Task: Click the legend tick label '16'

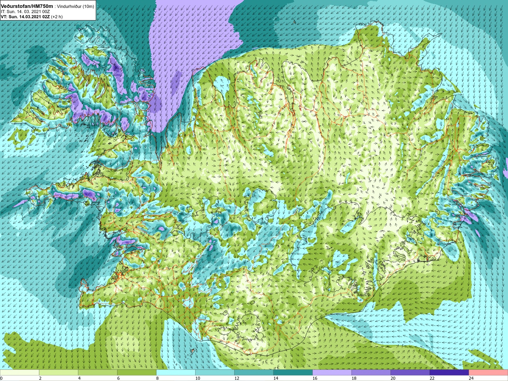Action: (314, 378)
